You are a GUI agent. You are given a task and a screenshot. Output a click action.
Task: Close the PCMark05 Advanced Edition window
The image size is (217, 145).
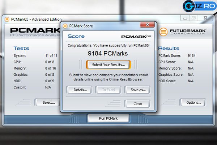pos(205,18)
